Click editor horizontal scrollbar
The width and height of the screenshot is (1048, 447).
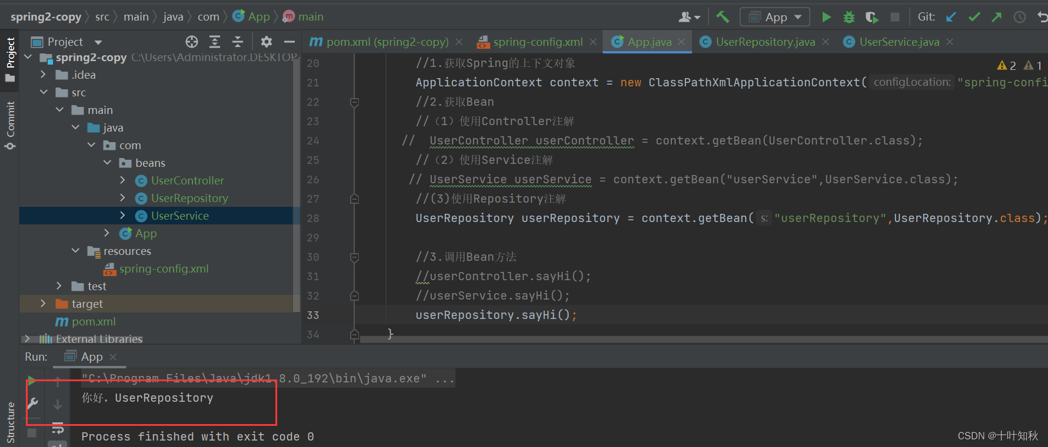click(703, 340)
